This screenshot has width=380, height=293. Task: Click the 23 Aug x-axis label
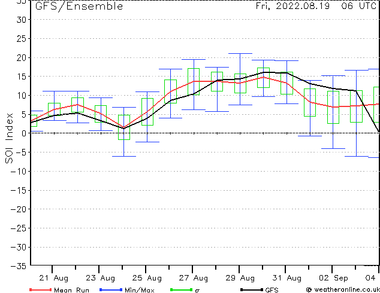tap(100, 278)
